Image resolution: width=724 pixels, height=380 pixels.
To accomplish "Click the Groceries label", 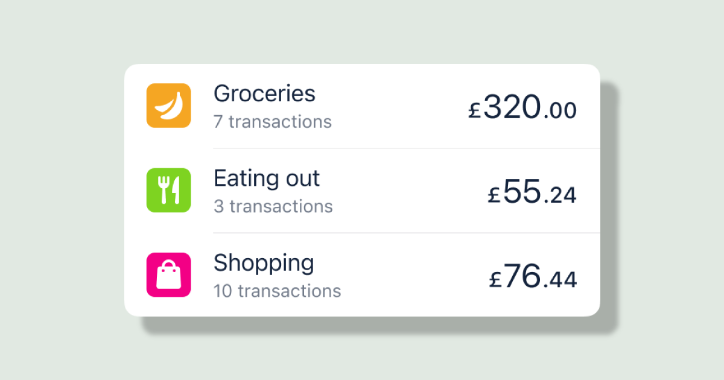I will (x=265, y=93).
